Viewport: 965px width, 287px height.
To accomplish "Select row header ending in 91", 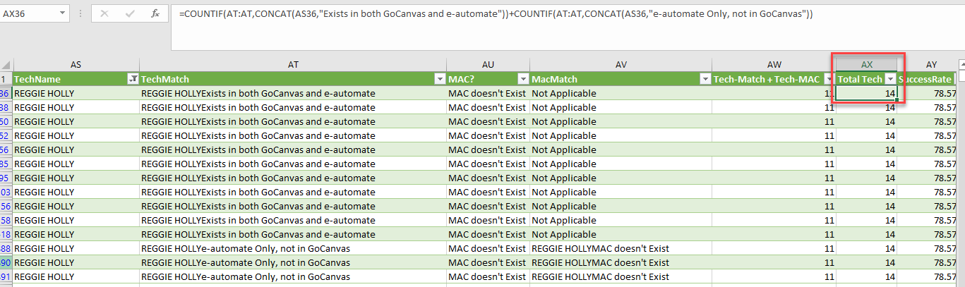I will (x=6, y=276).
